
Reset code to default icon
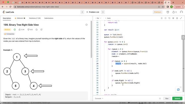(x=169, y=18)
